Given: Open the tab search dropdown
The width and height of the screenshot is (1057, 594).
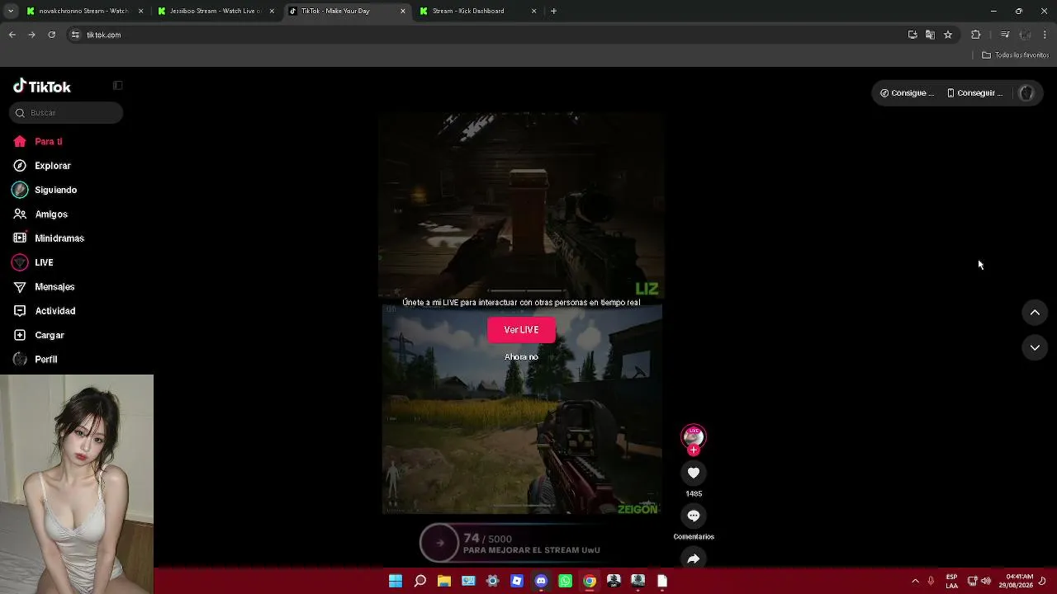Looking at the screenshot, I should coord(11,12).
